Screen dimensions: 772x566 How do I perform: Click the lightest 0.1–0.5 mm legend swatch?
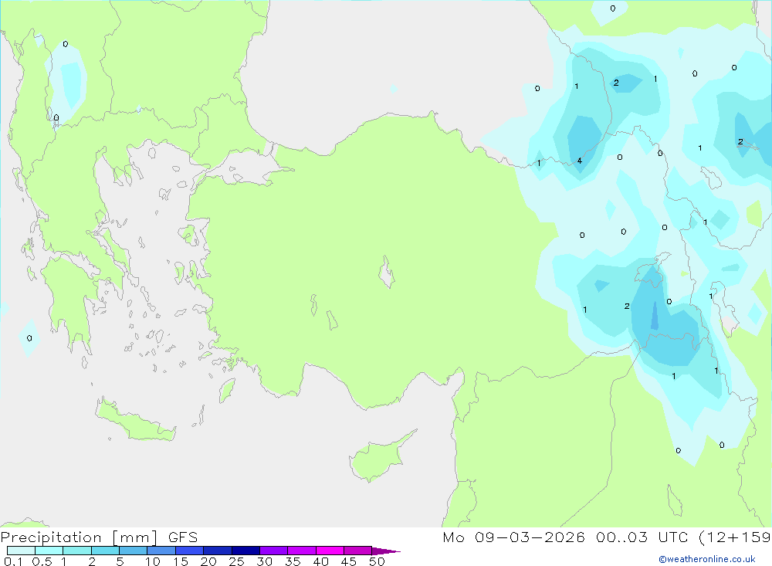pyautogui.click(x=21, y=551)
